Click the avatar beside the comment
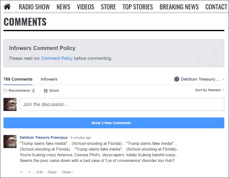Viewport: 229px width, 178px height. 10,142
